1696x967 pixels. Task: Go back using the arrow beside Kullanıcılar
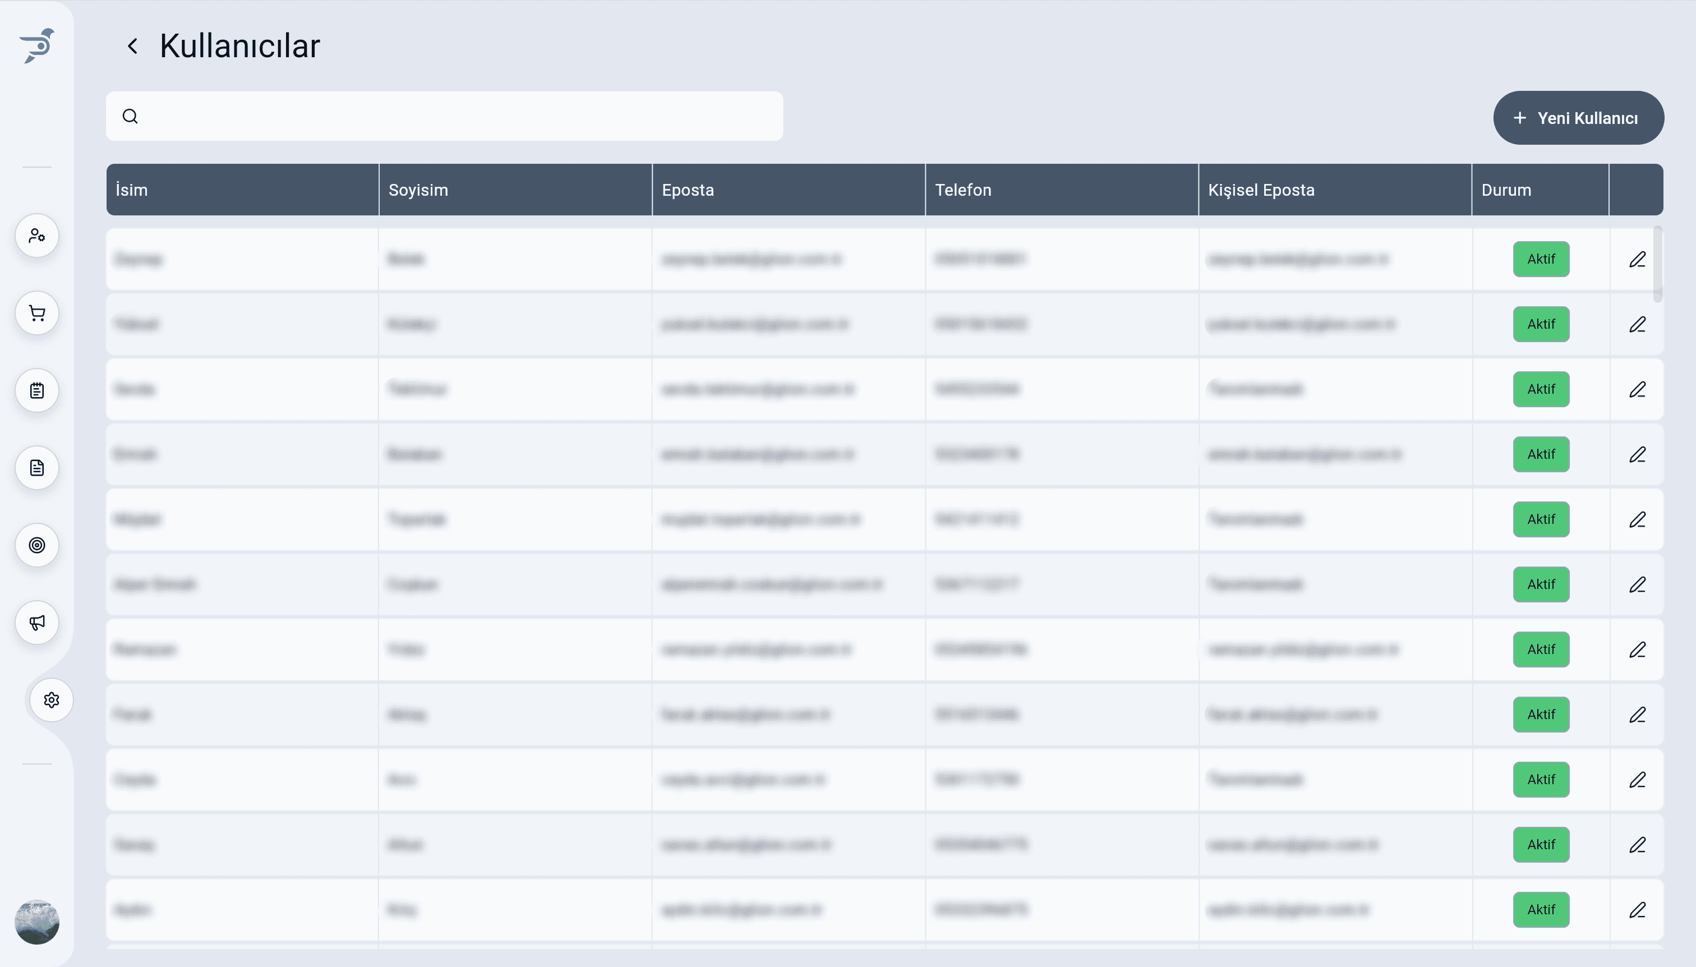point(133,46)
